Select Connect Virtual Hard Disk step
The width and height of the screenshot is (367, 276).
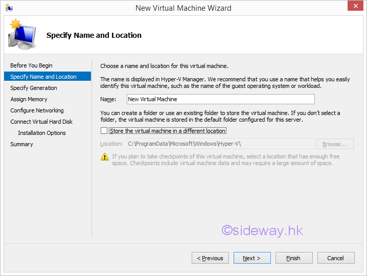[x=41, y=122]
